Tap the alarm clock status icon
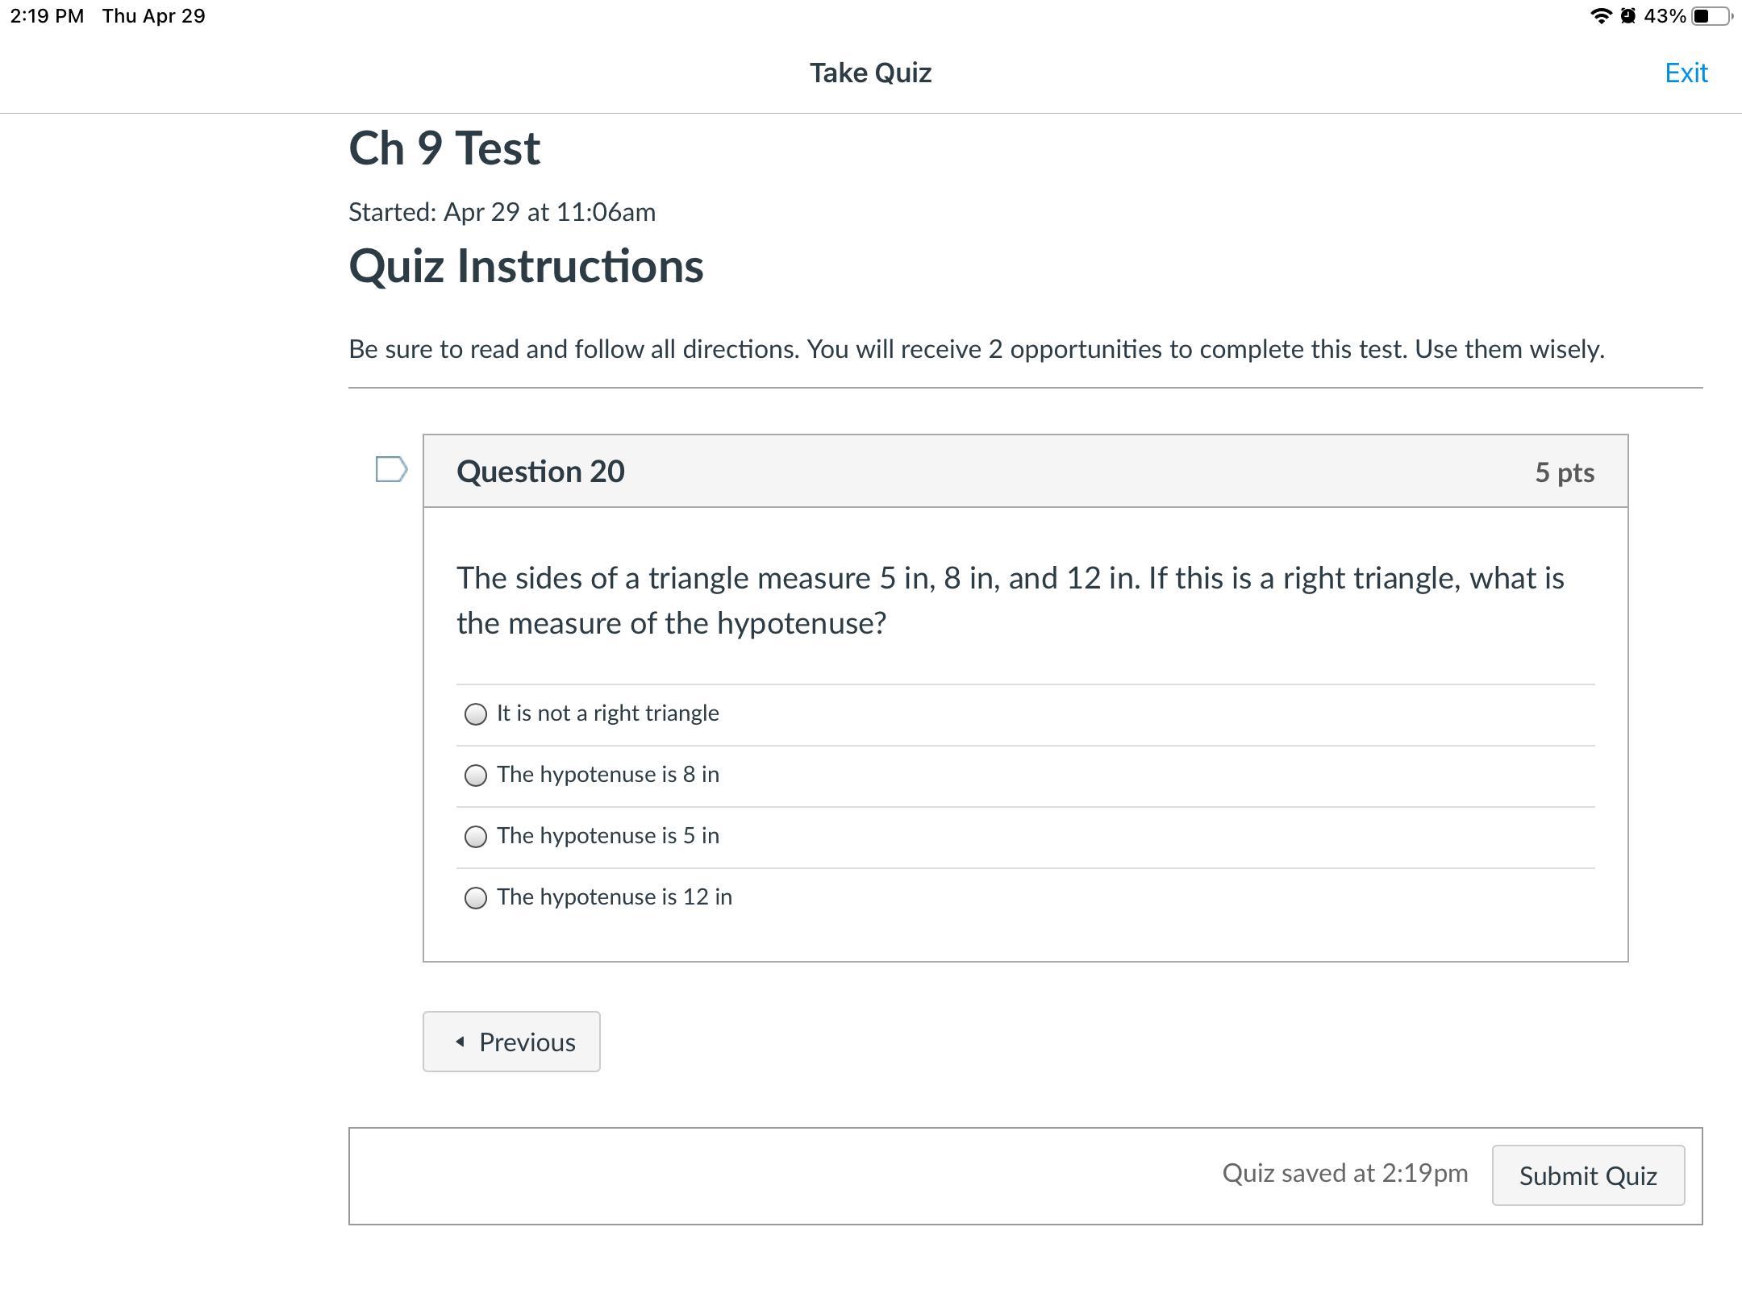 1627,16
